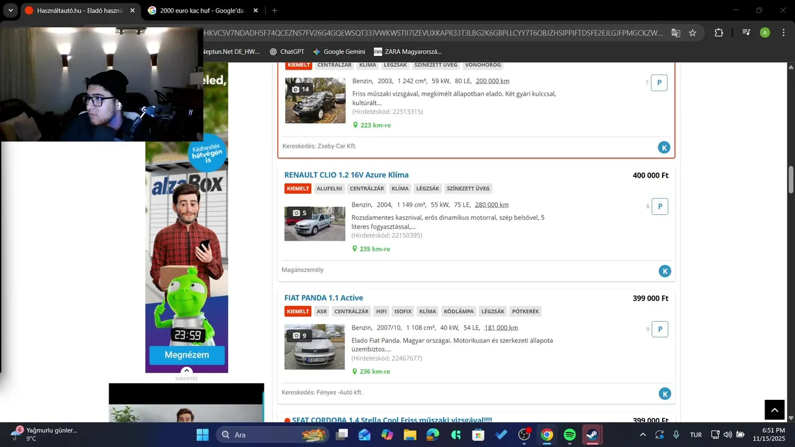Open the Neptun.Net DE_HW bookmark
The width and height of the screenshot is (795, 447).
tap(231, 52)
